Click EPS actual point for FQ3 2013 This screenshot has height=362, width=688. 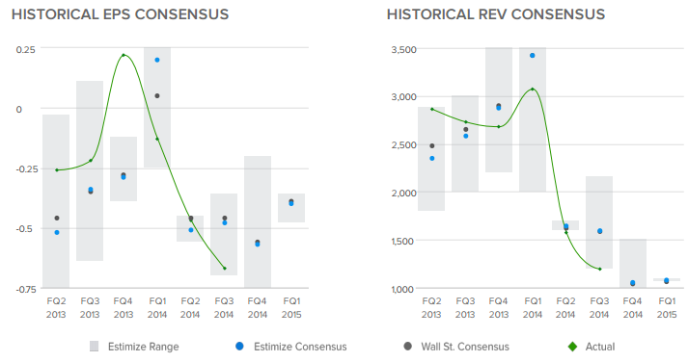(x=91, y=160)
